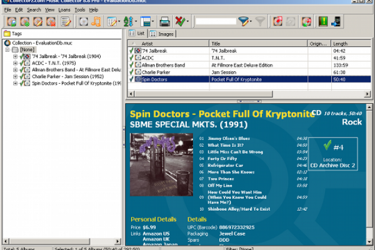Click the quick search input box
Viewport: 375px width, 250px height.
[x=216, y=21]
